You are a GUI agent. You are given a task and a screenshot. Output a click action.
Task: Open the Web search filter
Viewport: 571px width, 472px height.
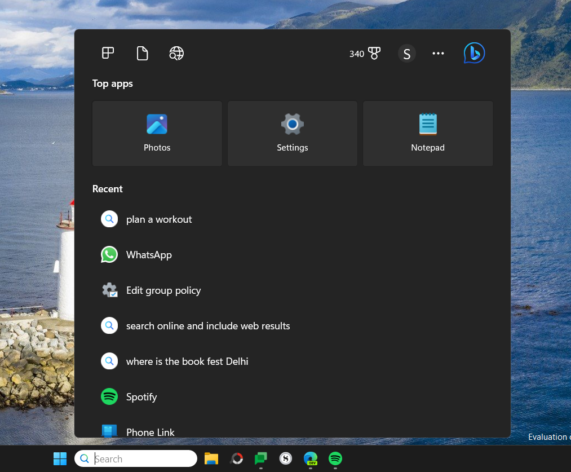(x=176, y=53)
